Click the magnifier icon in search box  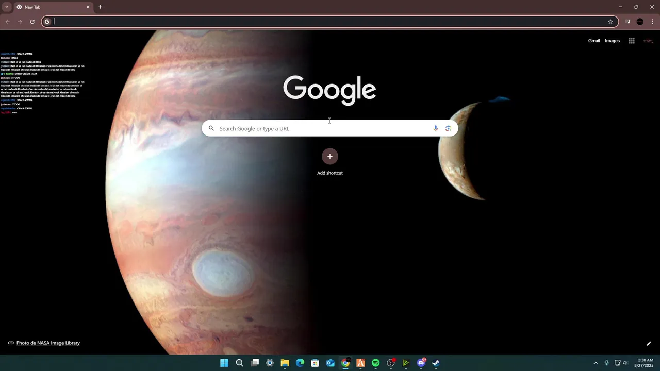(211, 128)
